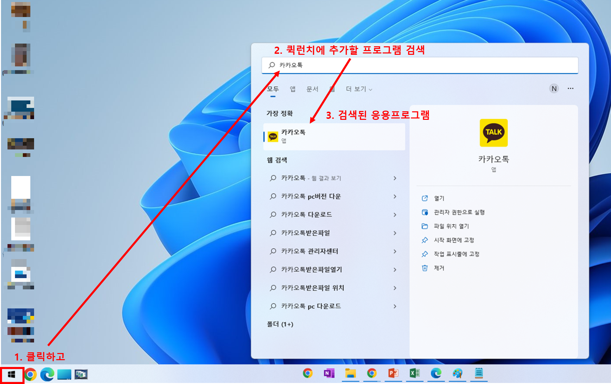Image resolution: width=611 pixels, height=384 pixels.
Task: Open Edge icon beside the blue desktop icon
Action: pos(47,374)
